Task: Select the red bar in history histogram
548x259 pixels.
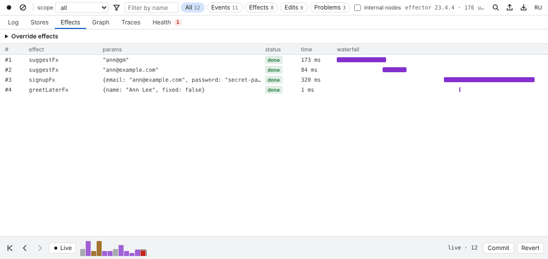Action: pos(143,253)
